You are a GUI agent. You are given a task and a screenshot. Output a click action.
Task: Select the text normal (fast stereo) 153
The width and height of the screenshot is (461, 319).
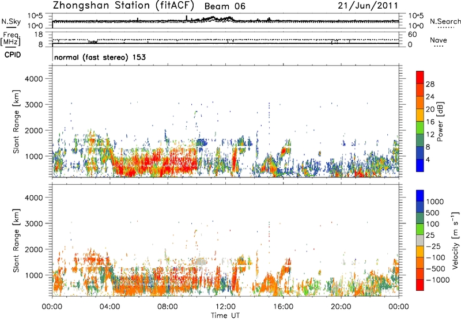(x=100, y=57)
